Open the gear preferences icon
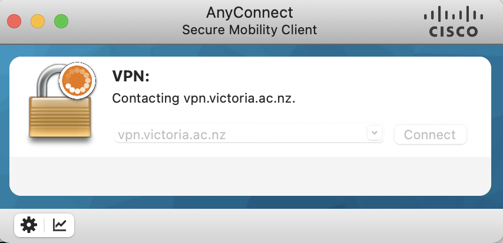The height and width of the screenshot is (243, 503). click(x=28, y=225)
